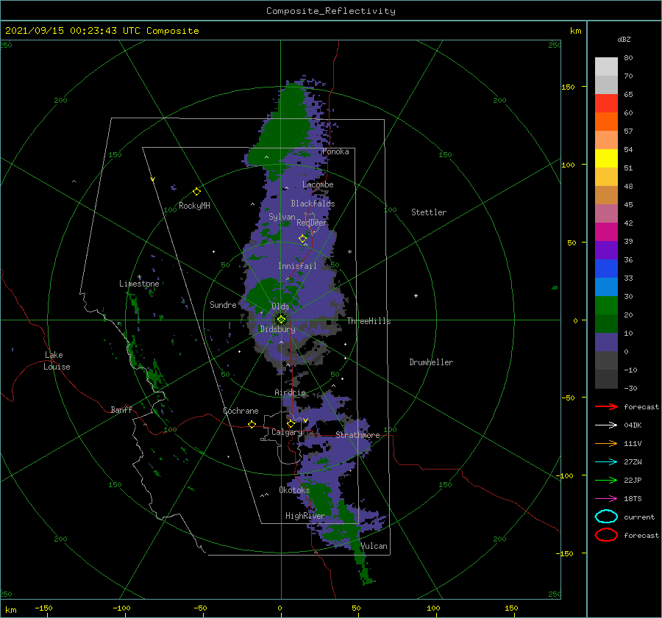Click the dBZ legend heading
The height and width of the screenshot is (618, 662).
pyautogui.click(x=624, y=39)
